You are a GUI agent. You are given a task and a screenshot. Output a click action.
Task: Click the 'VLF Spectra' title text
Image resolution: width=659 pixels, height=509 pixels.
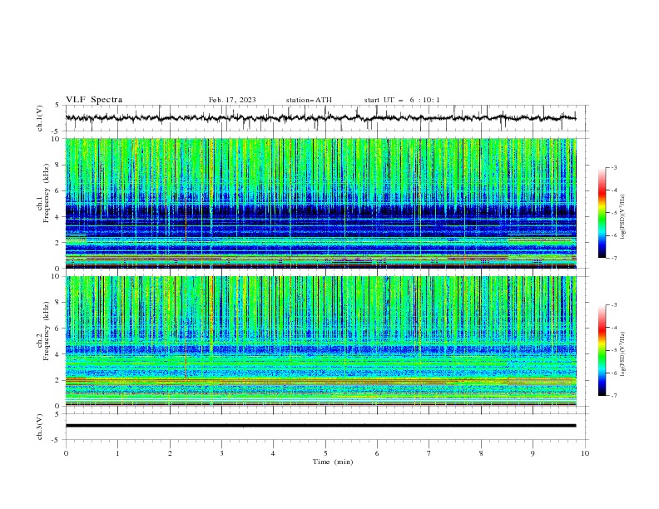click(x=94, y=100)
